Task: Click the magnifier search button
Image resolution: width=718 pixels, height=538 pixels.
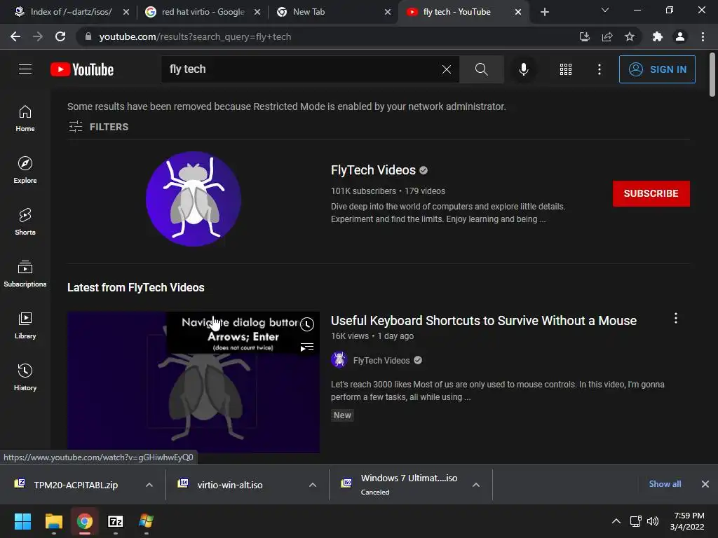Action: pyautogui.click(x=481, y=69)
